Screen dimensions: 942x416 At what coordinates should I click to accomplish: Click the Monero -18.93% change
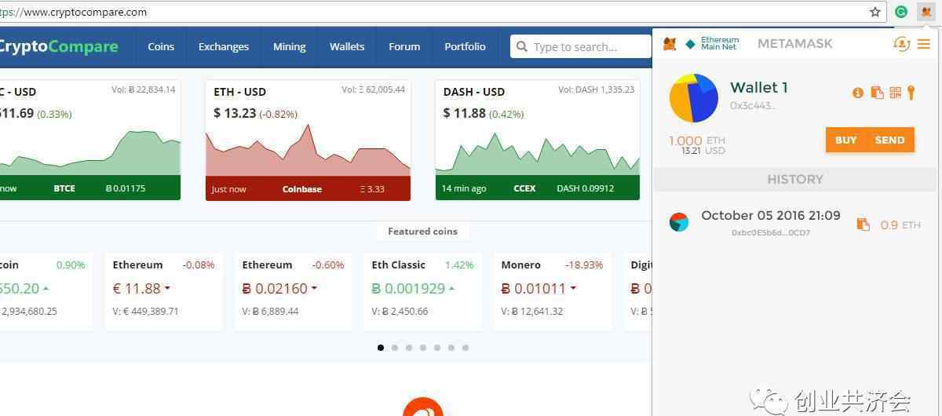point(583,265)
